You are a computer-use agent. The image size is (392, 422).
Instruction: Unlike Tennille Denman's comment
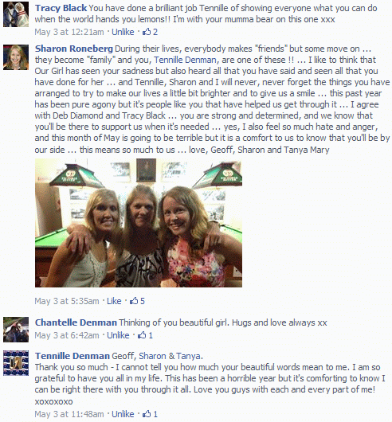[x=123, y=414]
